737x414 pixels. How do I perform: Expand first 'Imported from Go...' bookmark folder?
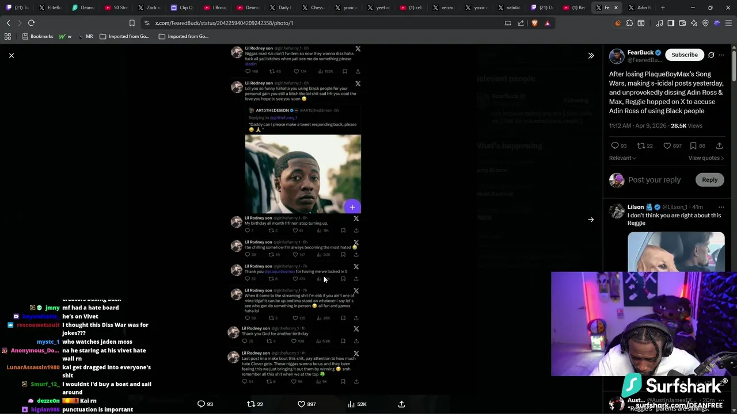coord(124,36)
